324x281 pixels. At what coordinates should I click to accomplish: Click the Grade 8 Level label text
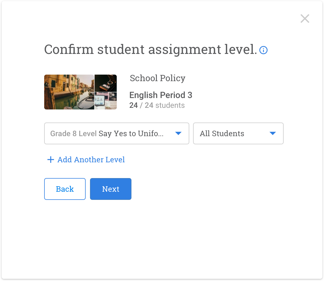(73, 133)
